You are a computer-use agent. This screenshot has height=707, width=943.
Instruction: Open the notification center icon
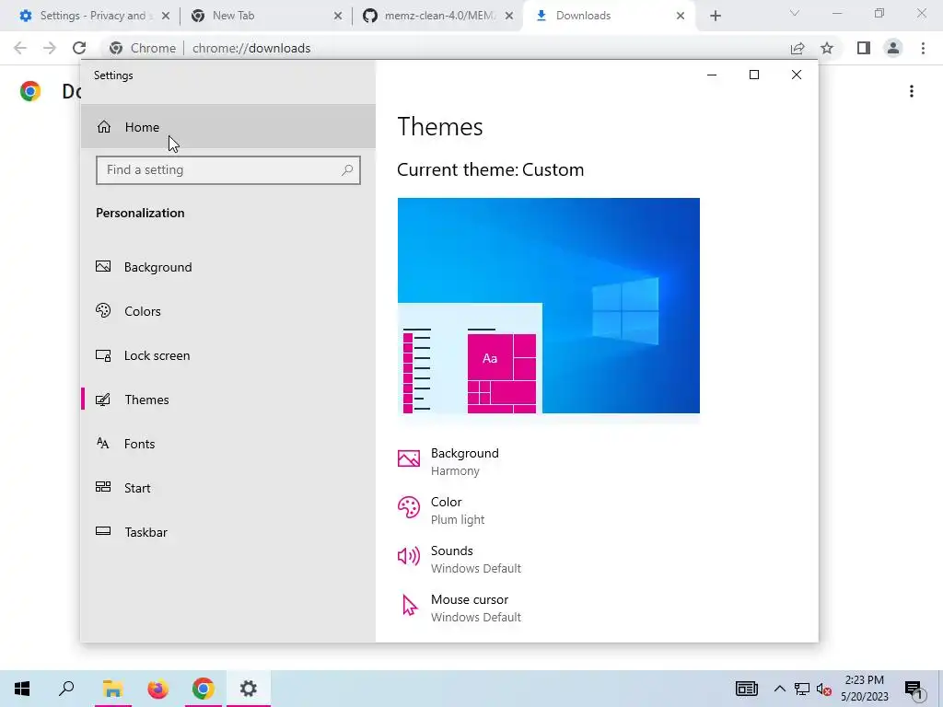tap(914, 690)
